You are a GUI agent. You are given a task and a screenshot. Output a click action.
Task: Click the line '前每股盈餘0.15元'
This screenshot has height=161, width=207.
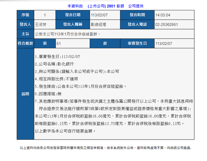click(109, 124)
